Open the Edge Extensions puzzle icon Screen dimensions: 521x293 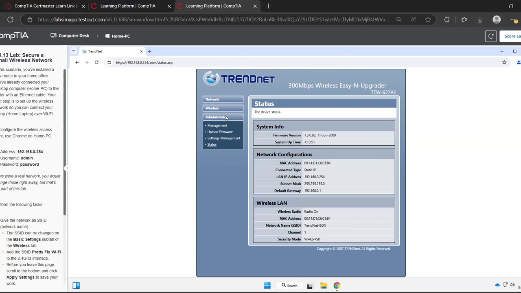click(447, 20)
